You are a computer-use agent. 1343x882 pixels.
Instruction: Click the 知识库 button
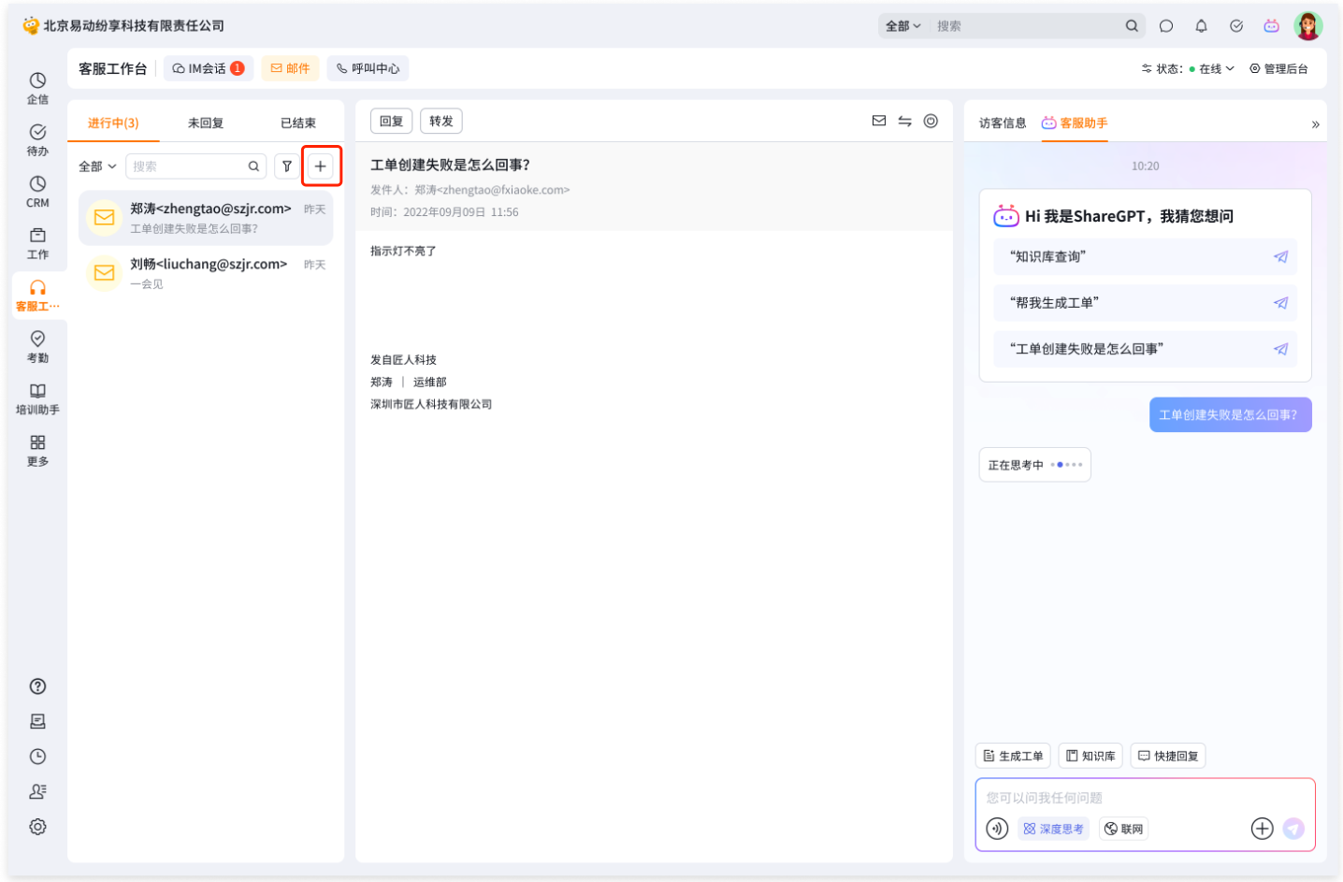pos(1090,756)
